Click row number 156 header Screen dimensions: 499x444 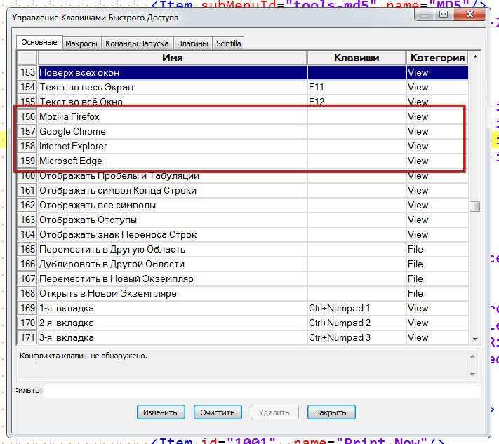point(27,116)
